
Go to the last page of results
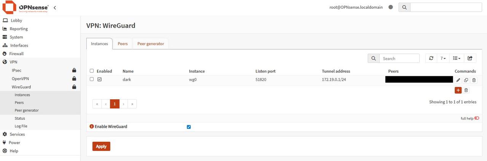(132, 104)
